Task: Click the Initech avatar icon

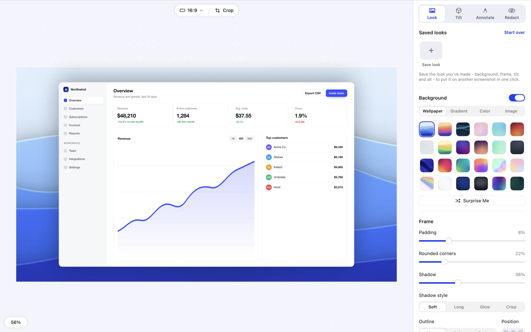Action: click(x=269, y=167)
